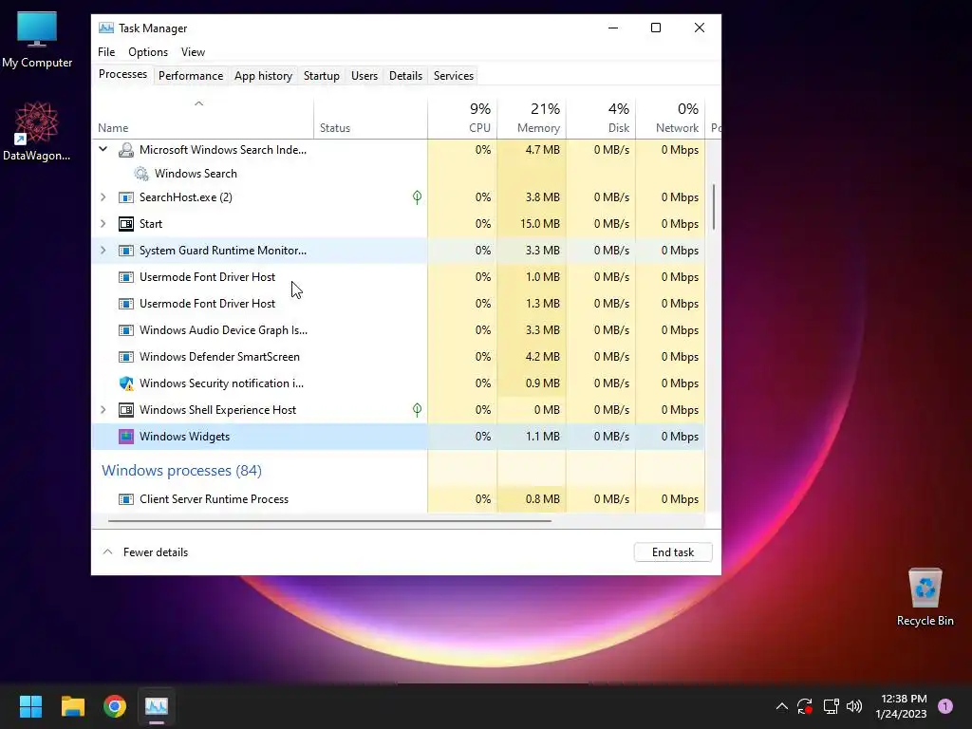Switch to the Services tab
This screenshot has width=972, height=729.
[x=454, y=76]
